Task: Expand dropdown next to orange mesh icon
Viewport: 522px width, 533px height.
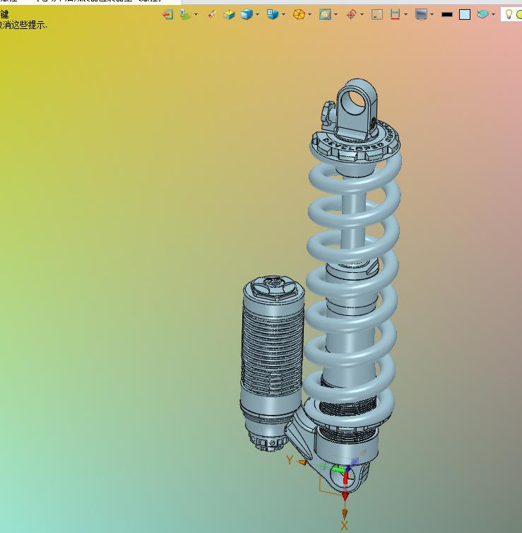Action: (x=309, y=15)
